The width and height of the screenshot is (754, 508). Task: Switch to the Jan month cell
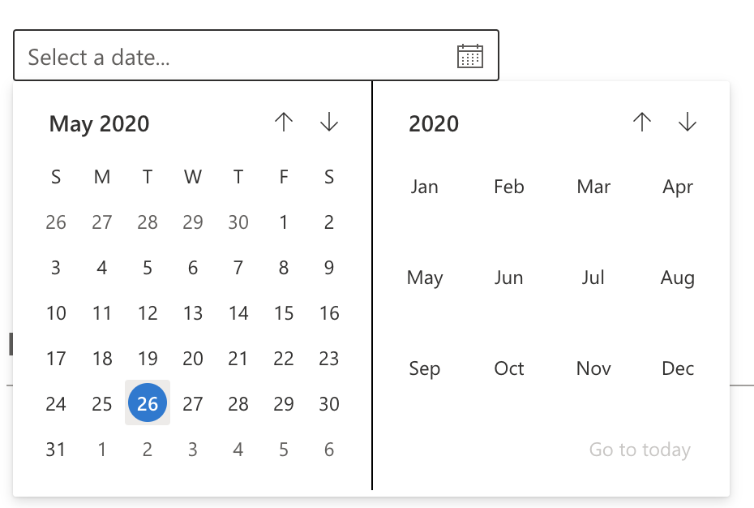pos(423,187)
